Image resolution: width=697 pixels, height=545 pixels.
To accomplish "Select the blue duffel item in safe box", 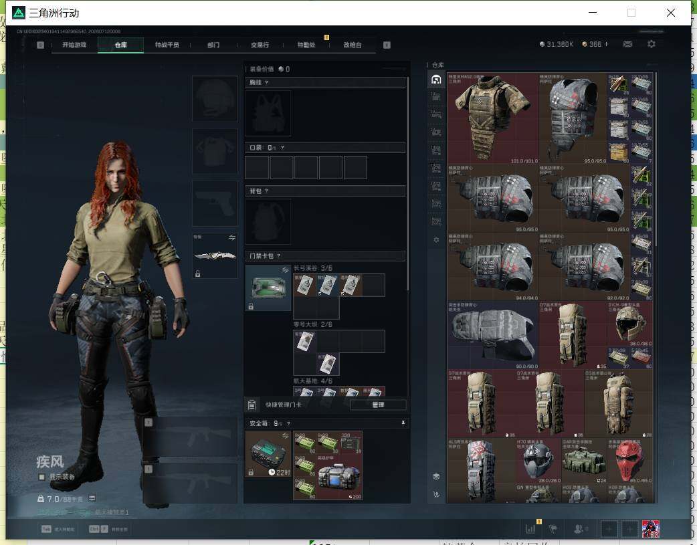I will tap(339, 477).
